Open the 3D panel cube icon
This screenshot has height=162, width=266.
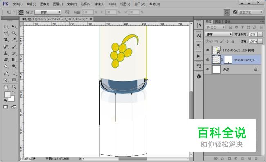coord(198,76)
